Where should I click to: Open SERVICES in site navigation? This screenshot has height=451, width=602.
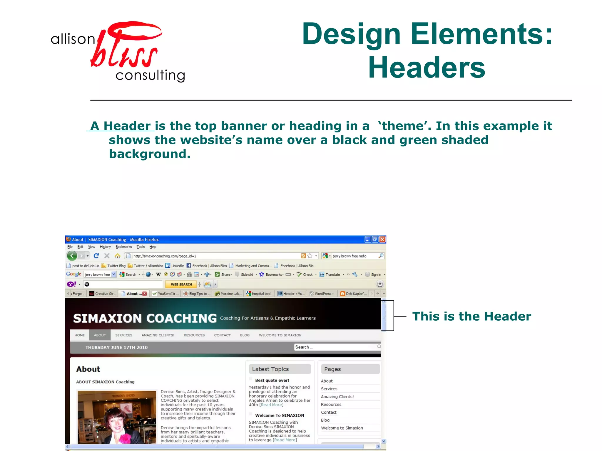pos(124,335)
